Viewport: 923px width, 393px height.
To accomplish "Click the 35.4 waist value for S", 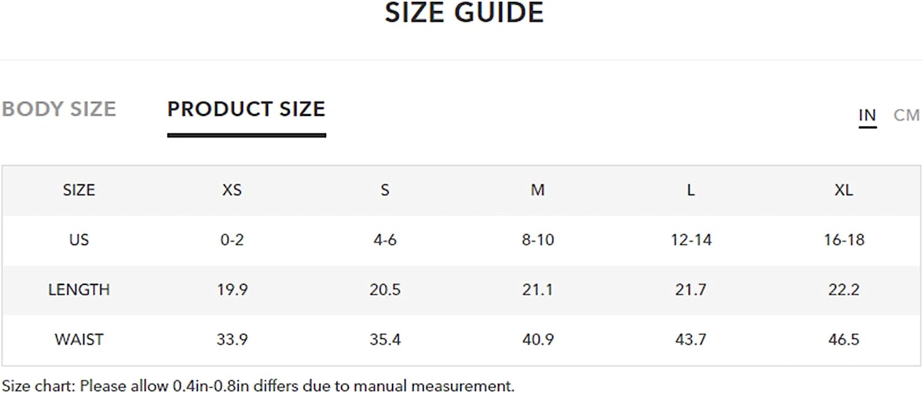I will tap(385, 340).
